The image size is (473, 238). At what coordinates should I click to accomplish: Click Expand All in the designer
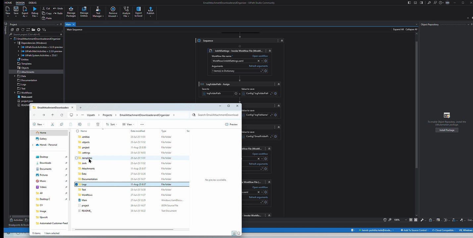[398, 29]
